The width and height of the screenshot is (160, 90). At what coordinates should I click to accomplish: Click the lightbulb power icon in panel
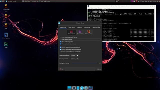141,1
